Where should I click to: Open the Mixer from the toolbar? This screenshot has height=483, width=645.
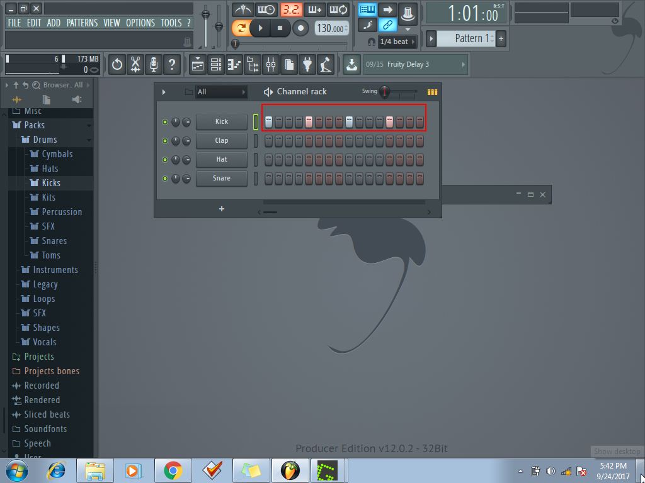pyautogui.click(x=271, y=64)
